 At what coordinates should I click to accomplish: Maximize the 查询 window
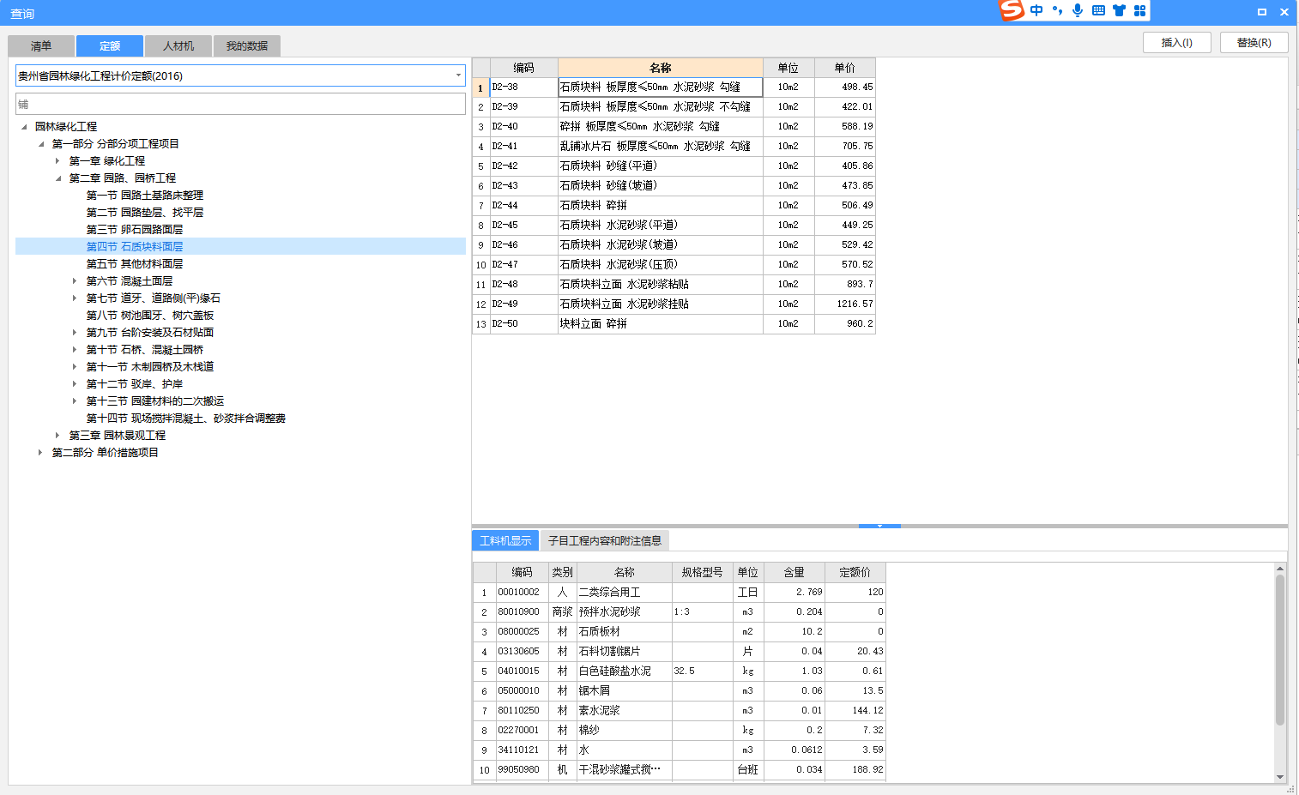tap(1262, 12)
